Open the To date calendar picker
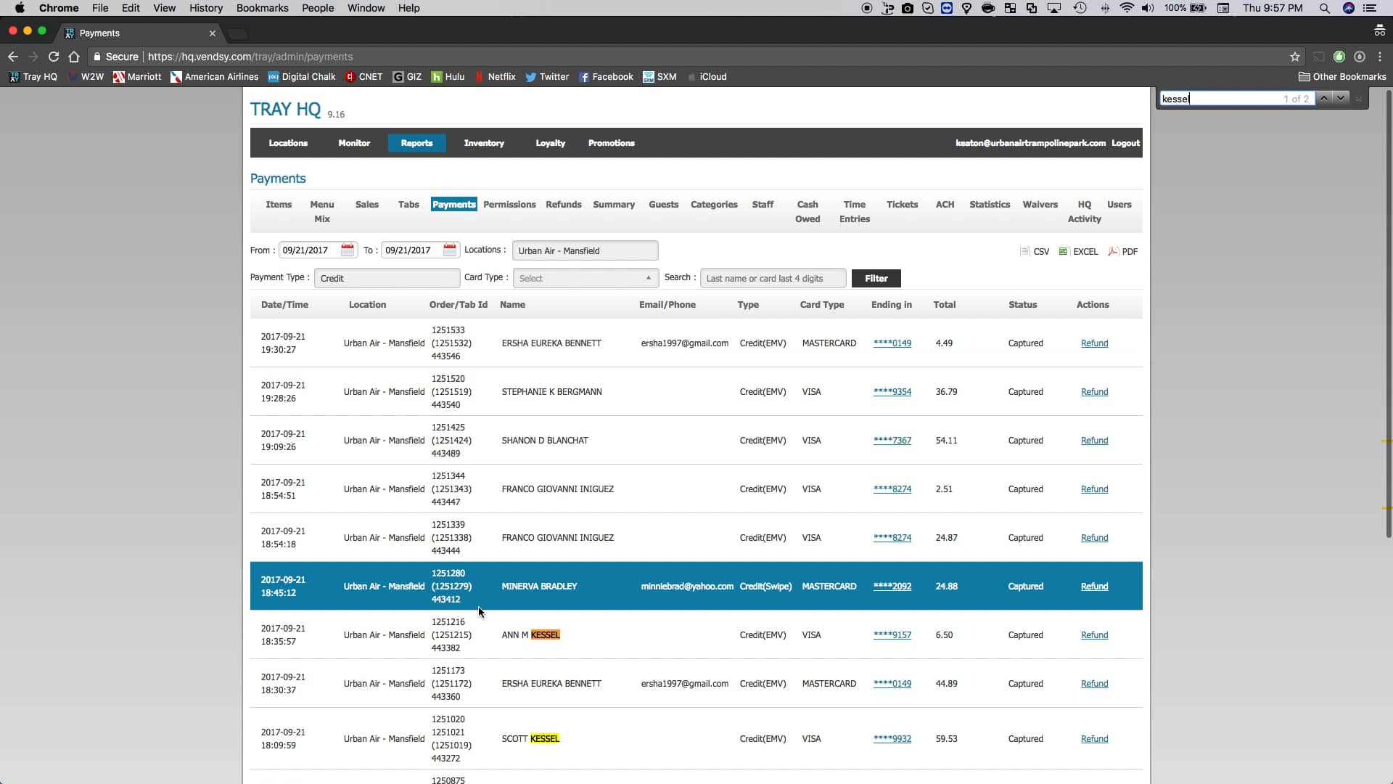Image resolution: width=1393 pixels, height=784 pixels. [450, 250]
